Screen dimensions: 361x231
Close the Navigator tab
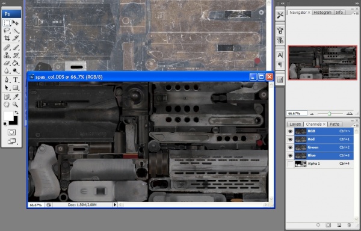pos(309,13)
